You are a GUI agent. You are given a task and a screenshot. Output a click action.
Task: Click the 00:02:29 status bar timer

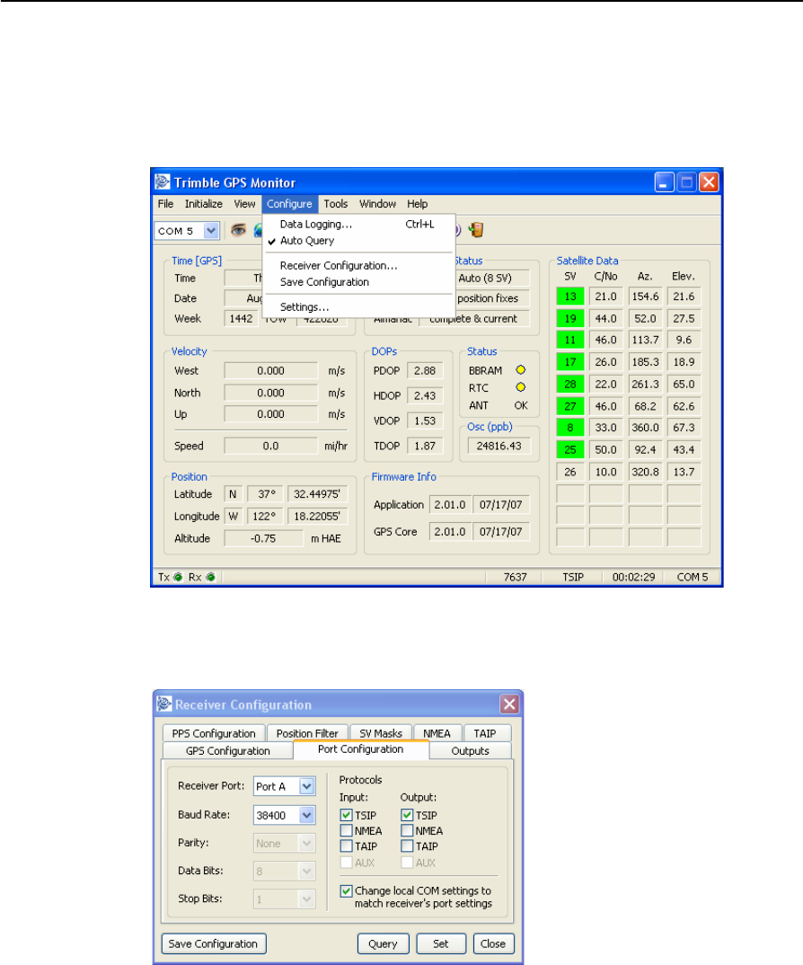click(633, 577)
